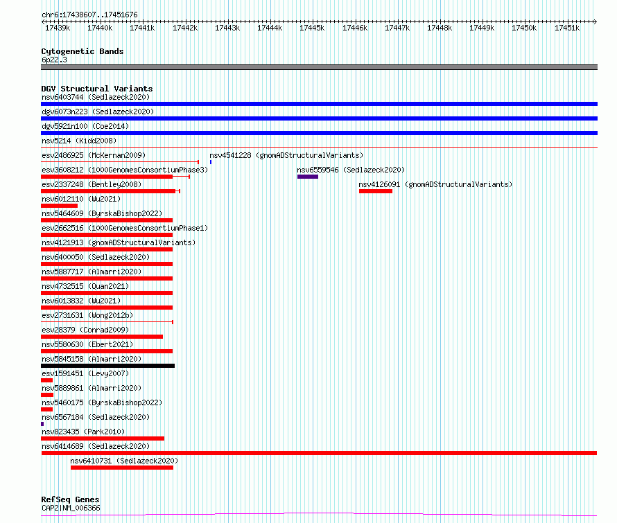617x523 pixels.
Task: Click the blue dgv5921n100 variant bar
Action: [319, 133]
